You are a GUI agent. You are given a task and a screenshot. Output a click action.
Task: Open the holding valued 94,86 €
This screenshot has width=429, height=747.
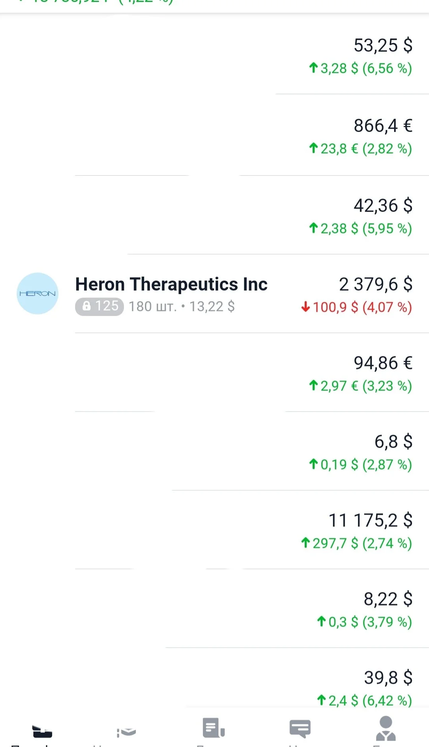214,373
